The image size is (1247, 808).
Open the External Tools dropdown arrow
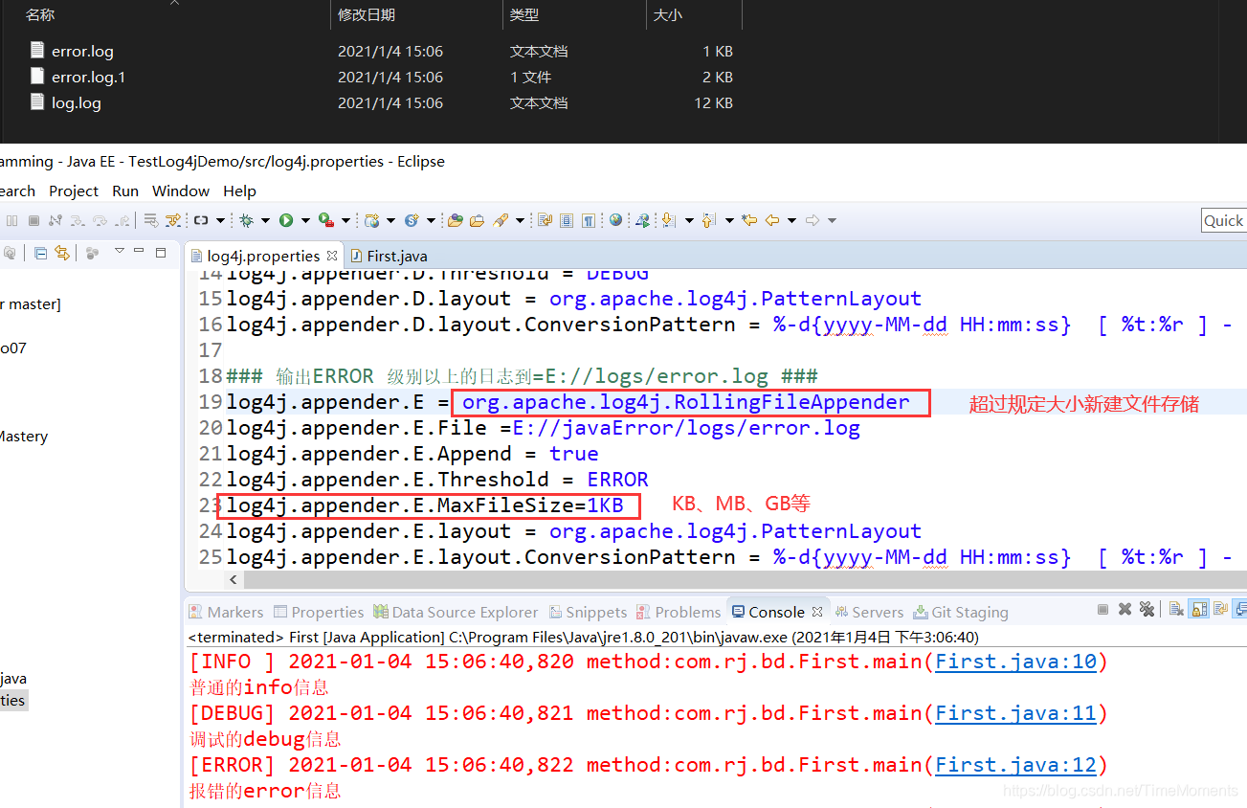[345, 220]
